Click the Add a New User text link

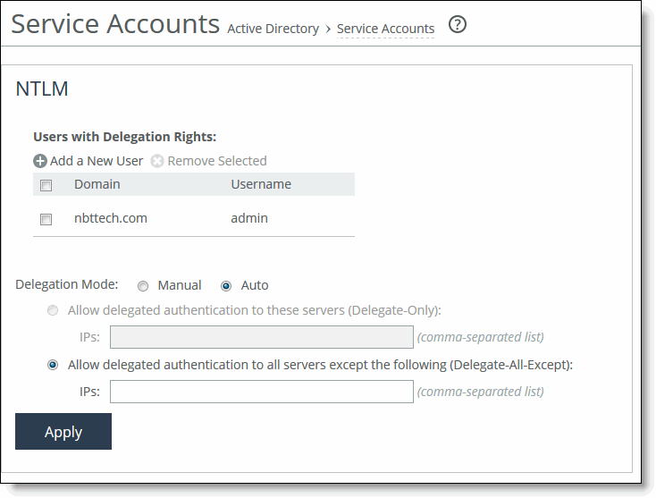click(97, 161)
